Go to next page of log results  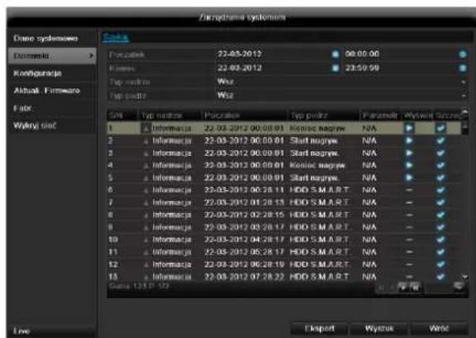click(x=402, y=287)
